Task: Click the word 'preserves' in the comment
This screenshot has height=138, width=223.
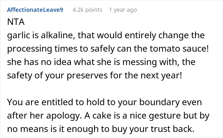Action: pyautogui.click(x=87, y=76)
